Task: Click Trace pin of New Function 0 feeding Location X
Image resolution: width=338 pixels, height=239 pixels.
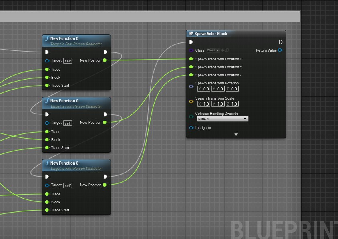Action: pos(47,69)
